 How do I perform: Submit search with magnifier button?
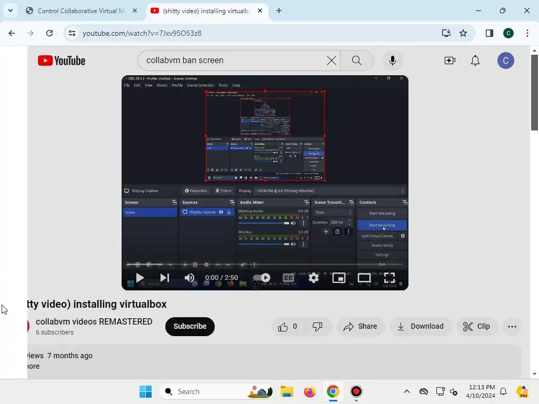tap(357, 61)
